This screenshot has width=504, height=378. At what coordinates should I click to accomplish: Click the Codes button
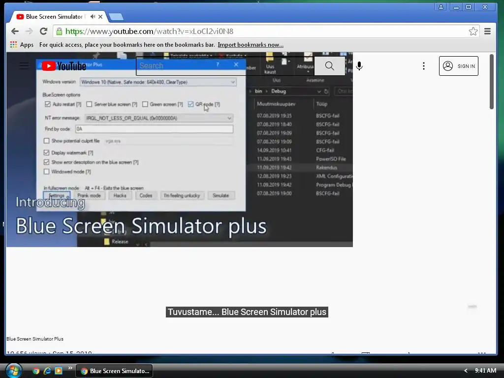click(x=146, y=195)
